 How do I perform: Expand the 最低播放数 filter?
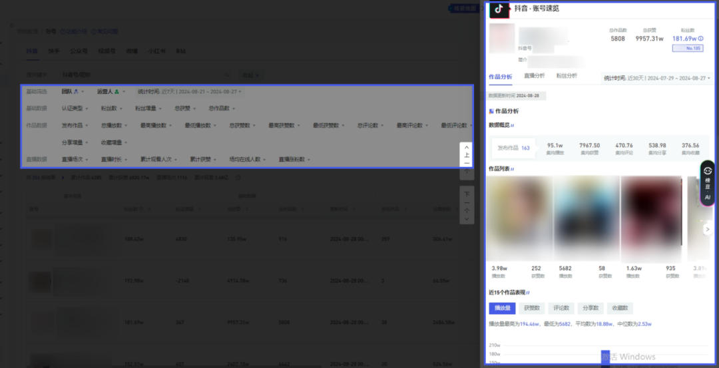click(x=200, y=125)
